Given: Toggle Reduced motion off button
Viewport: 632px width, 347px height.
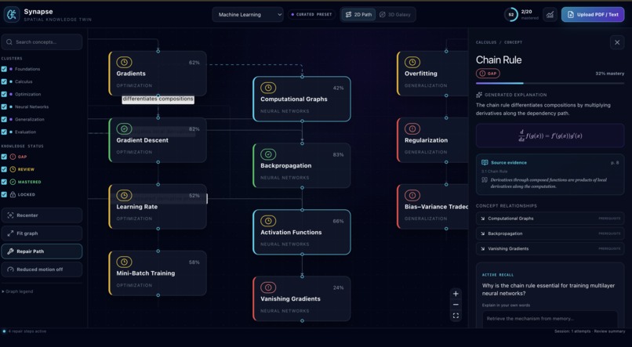Looking at the screenshot, I should (x=42, y=269).
